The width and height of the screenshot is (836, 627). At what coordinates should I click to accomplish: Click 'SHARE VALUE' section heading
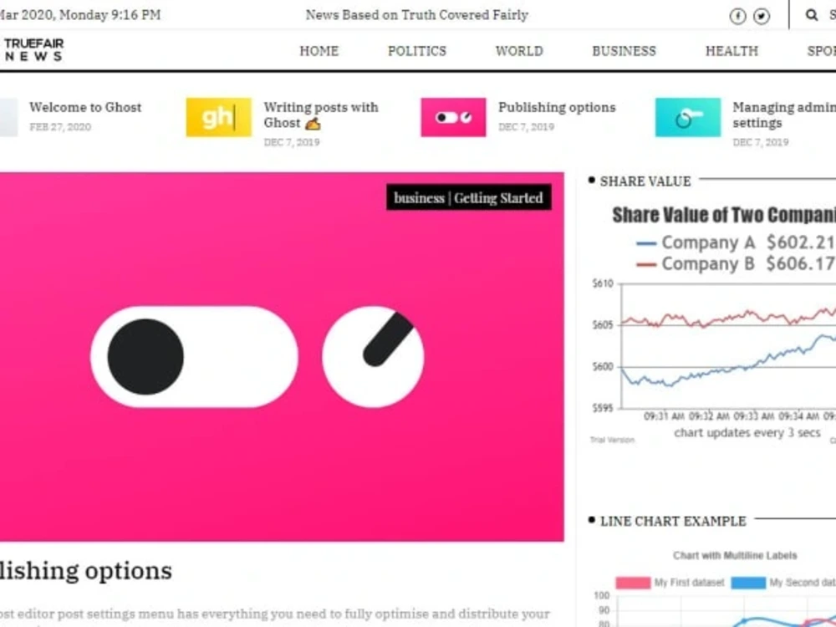(645, 181)
